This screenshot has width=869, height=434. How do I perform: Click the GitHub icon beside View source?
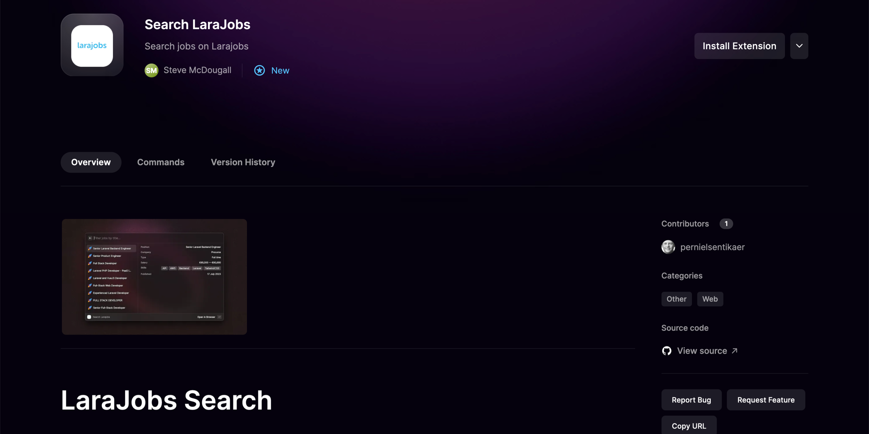667,351
